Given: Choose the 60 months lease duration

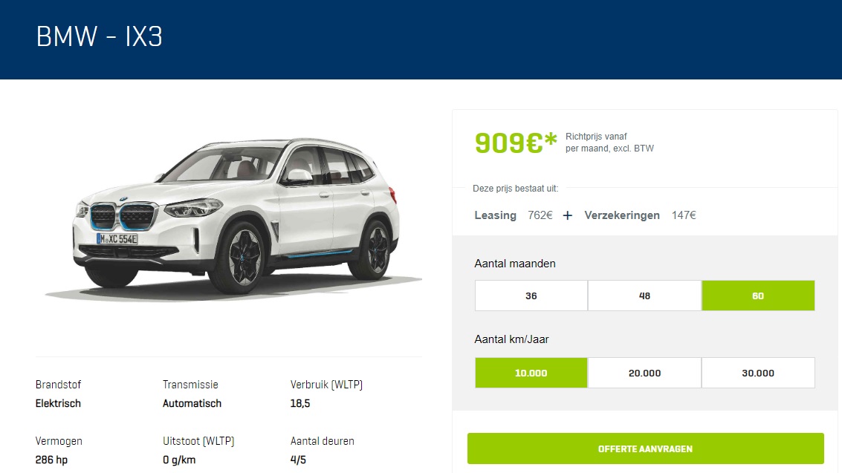Looking at the screenshot, I should coord(758,296).
